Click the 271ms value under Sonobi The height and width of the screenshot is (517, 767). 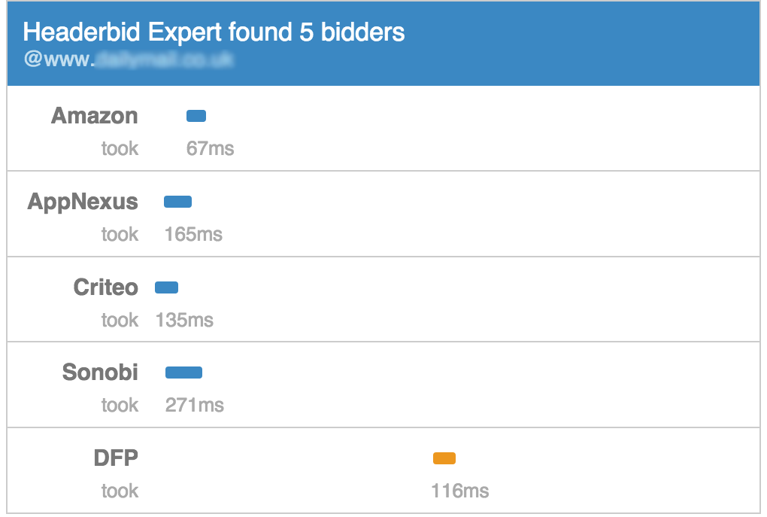click(x=194, y=405)
